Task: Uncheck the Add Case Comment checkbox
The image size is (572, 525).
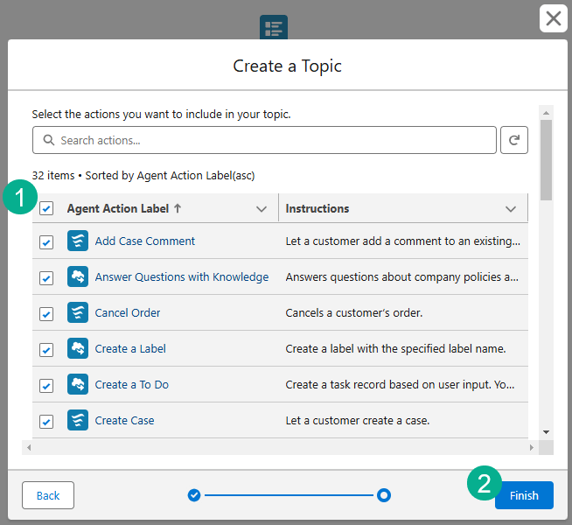Action: coord(46,241)
